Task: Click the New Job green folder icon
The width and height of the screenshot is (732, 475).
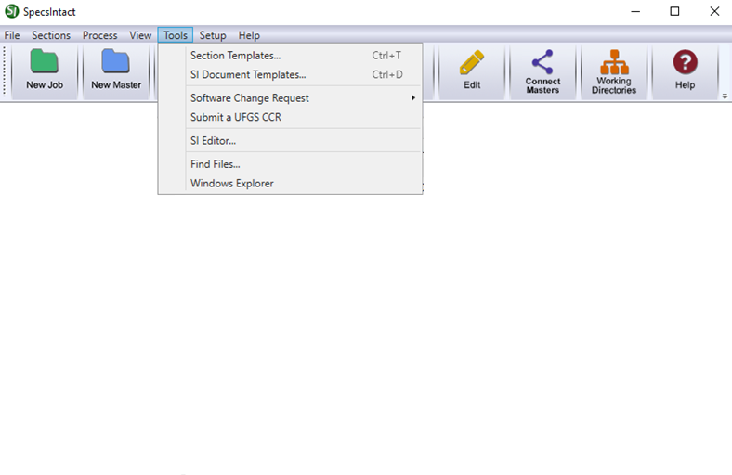Action: [x=44, y=61]
